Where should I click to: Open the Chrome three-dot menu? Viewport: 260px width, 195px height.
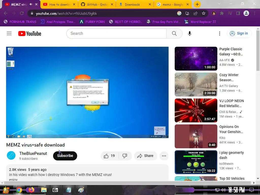254,13
